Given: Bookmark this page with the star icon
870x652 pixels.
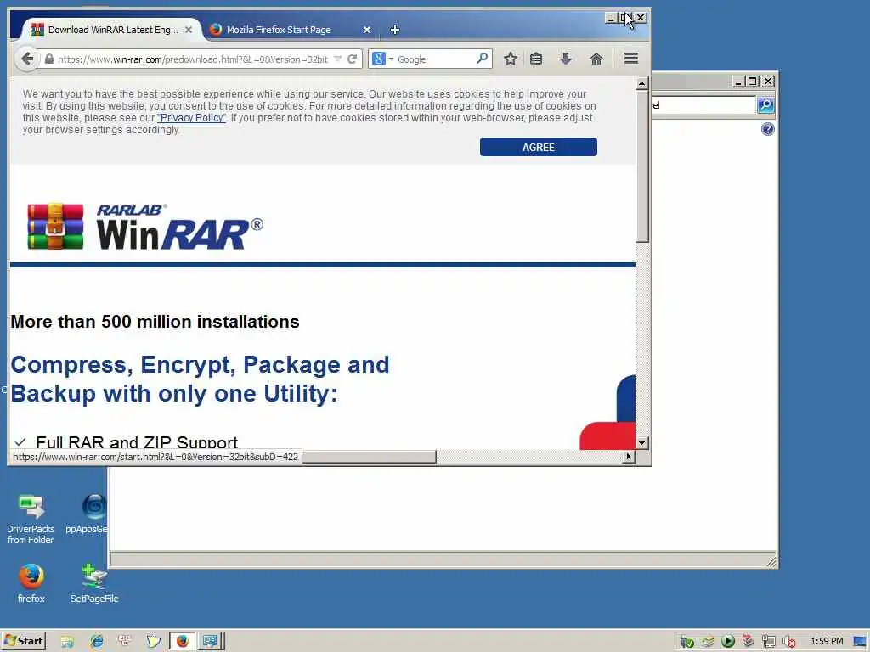Looking at the screenshot, I should [511, 59].
